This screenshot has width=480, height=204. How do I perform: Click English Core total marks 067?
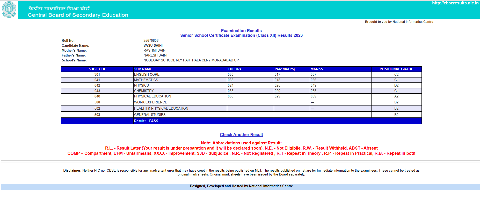tap(314, 74)
